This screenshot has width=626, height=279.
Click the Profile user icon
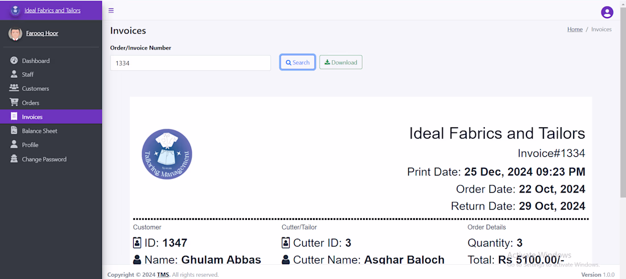click(x=14, y=145)
